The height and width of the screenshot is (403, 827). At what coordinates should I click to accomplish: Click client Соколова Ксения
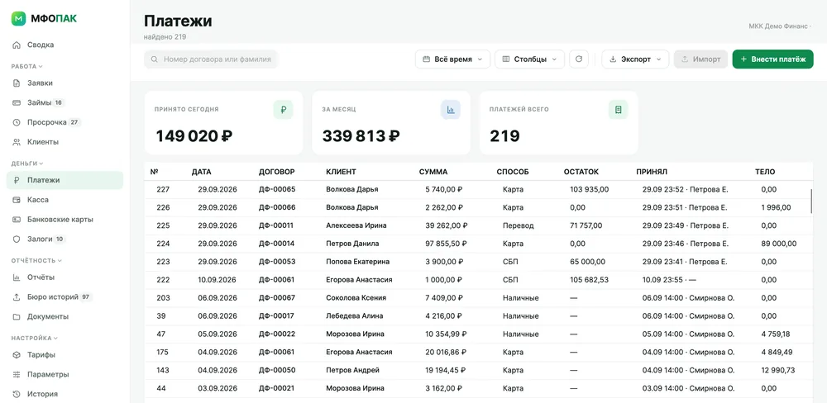pos(356,298)
